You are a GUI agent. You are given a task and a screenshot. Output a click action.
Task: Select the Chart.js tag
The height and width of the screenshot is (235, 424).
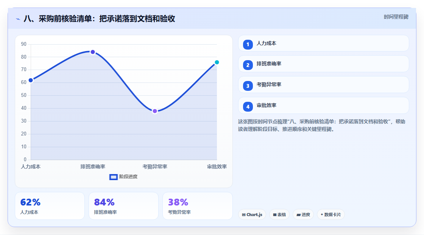[252, 215]
